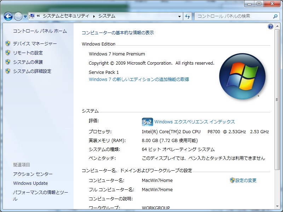Open the Help question mark icon

click(270, 26)
